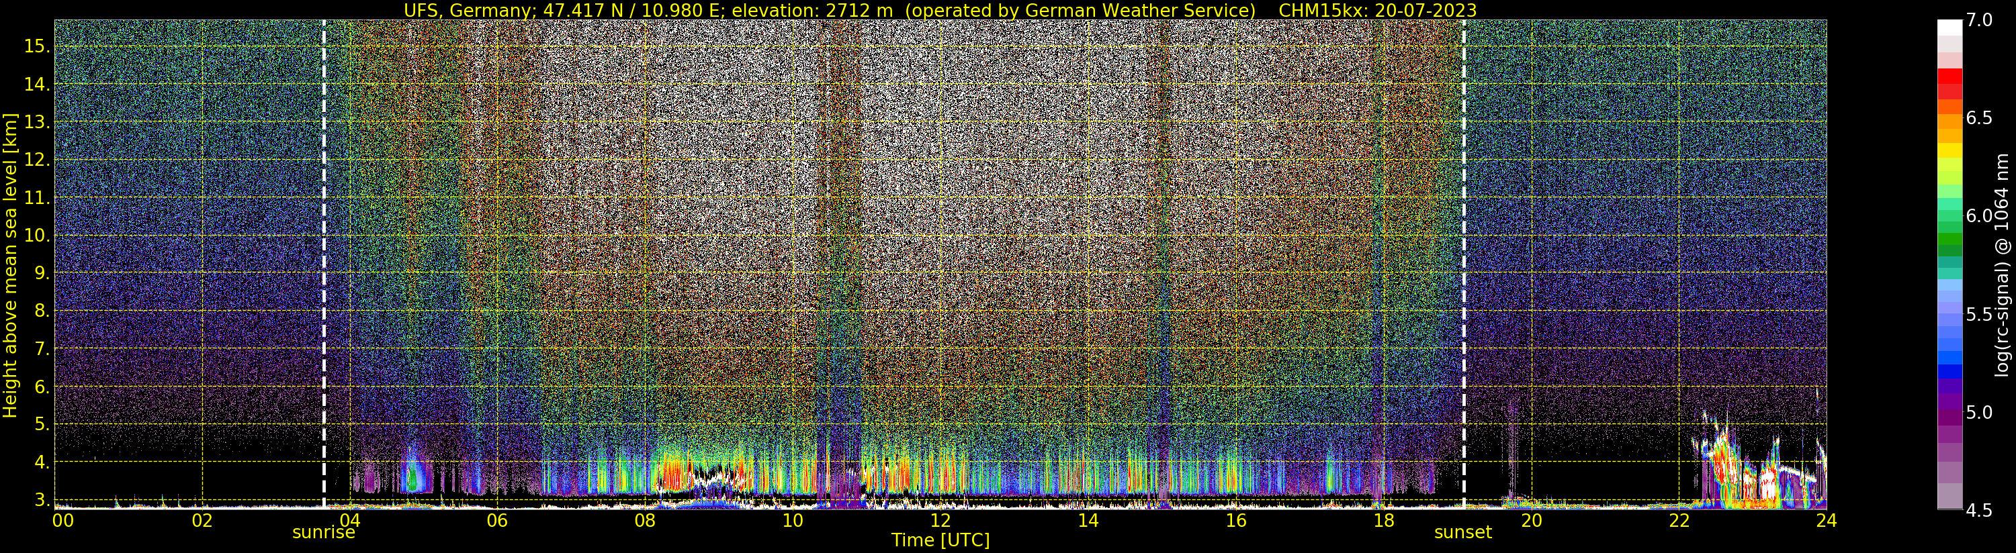Click the yellow band of the colorbar

pyautogui.click(x=1949, y=150)
